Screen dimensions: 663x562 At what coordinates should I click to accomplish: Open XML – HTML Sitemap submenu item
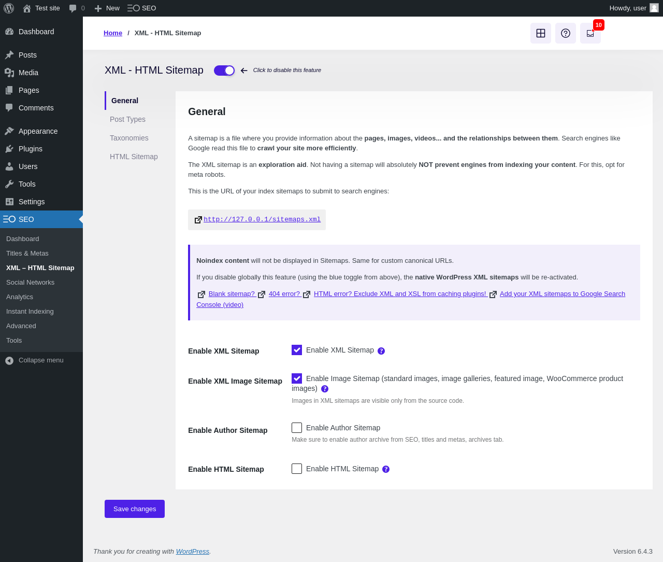point(41,268)
